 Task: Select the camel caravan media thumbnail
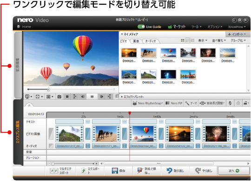pos(149,53)
